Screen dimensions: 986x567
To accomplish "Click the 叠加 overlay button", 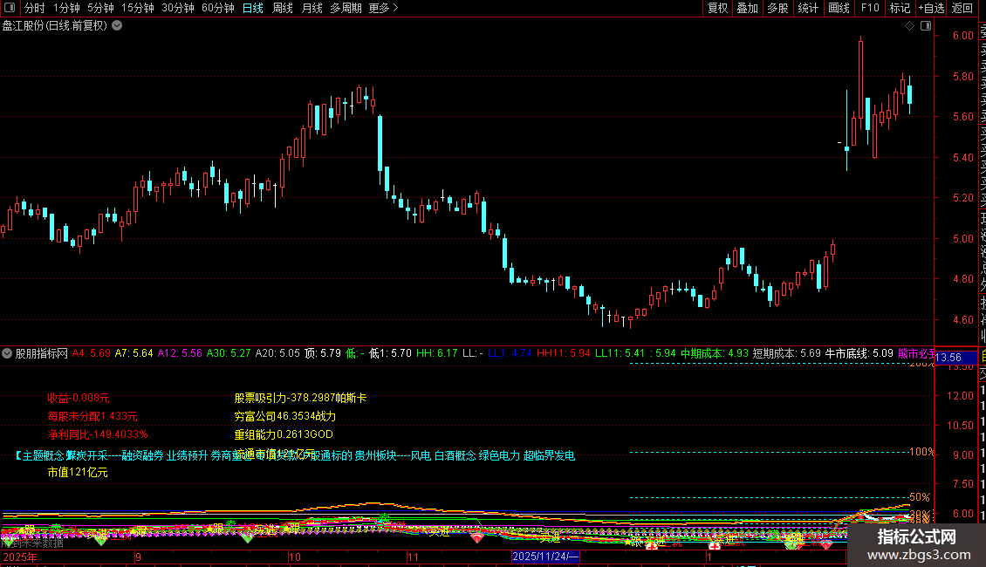I will coord(748,8).
